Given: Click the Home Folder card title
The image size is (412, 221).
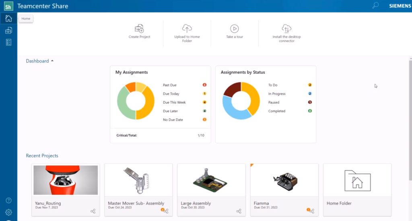Looking at the screenshot, I should [339, 203].
